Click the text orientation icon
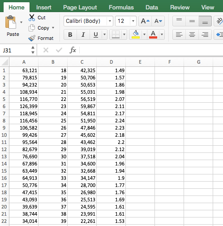Image resolution: width=223 pixels, height=226 pixels. [219, 21]
